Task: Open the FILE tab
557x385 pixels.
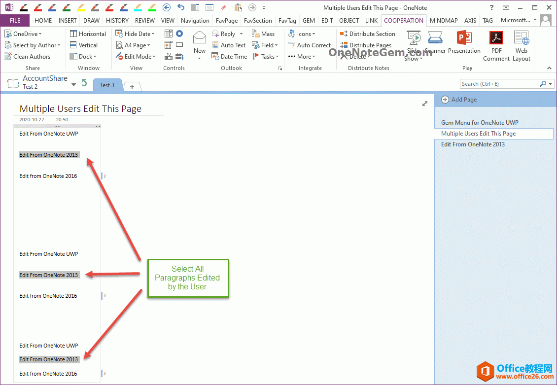Action: [15, 21]
